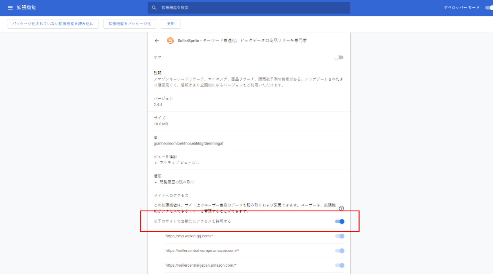The image size is (493, 274).
Task: Click the orange SellerSprite logo
Action: point(170,41)
